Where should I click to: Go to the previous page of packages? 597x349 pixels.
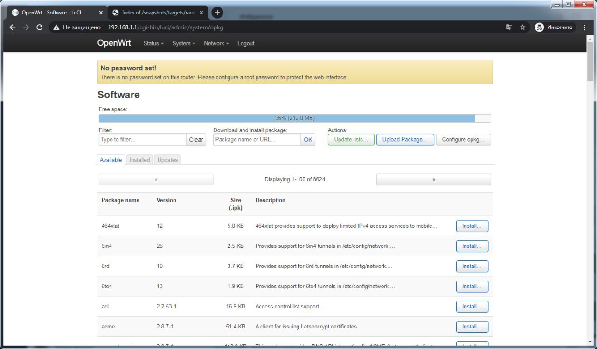coord(156,179)
